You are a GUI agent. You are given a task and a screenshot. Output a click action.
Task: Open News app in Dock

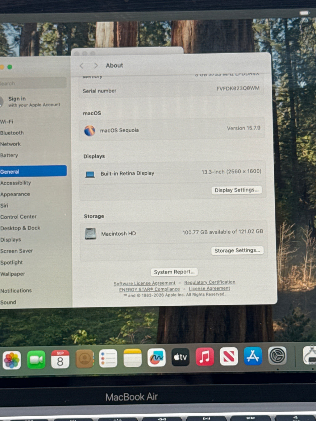pyautogui.click(x=229, y=356)
